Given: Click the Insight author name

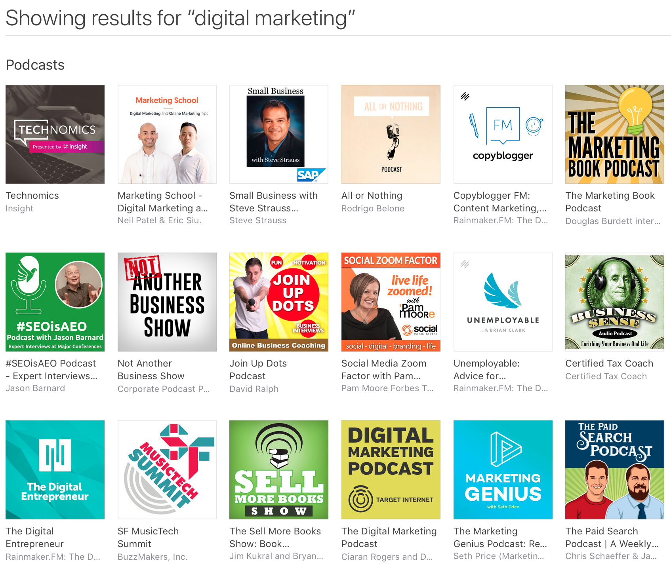Looking at the screenshot, I should [x=19, y=209].
